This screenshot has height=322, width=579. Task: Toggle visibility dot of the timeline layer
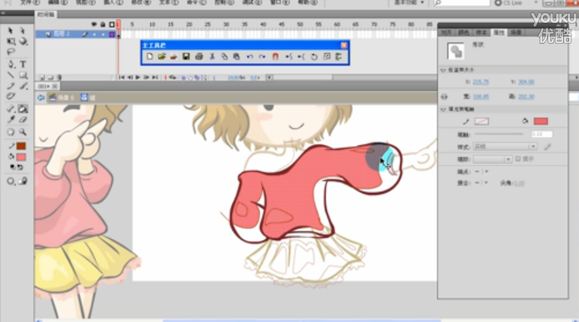pyautogui.click(x=94, y=35)
